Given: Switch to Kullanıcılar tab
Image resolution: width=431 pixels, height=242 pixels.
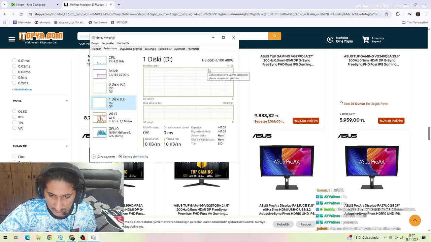Looking at the screenshot, I should (x=165, y=49).
